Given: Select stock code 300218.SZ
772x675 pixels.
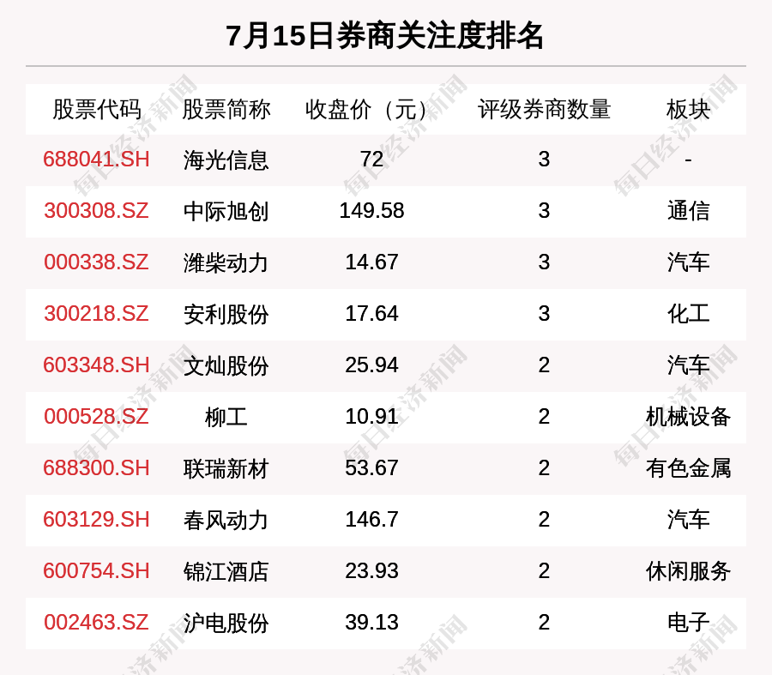Looking at the screenshot, I should pyautogui.click(x=96, y=314).
